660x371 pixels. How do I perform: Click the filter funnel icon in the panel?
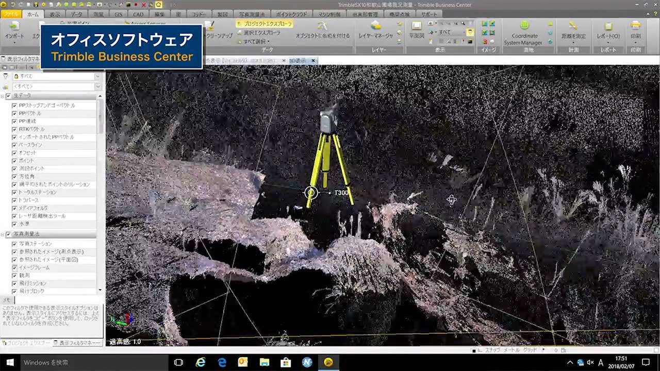click(x=6, y=76)
